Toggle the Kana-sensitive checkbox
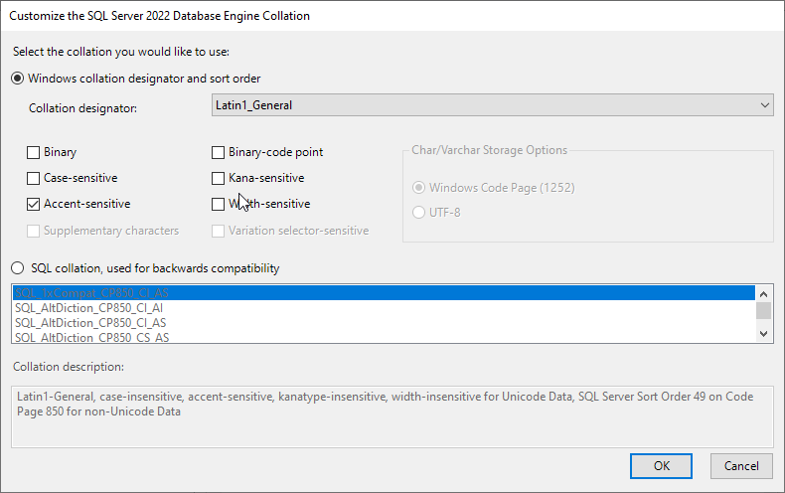 (219, 179)
